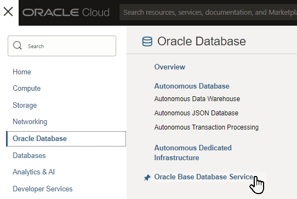Click the Oracle Cloud logo
Screen dimensions: 297x199
point(66,13)
